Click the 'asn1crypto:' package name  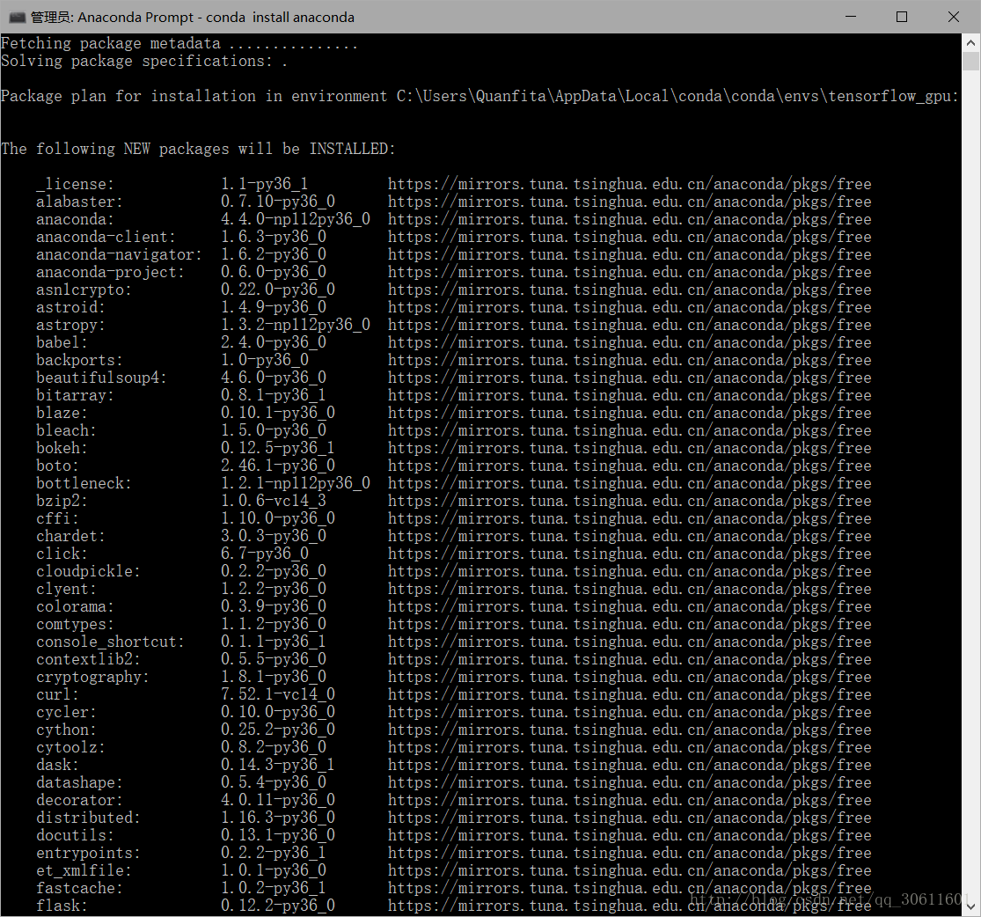click(84, 290)
